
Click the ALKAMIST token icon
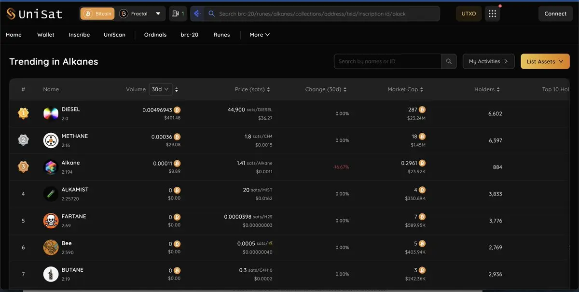point(51,194)
